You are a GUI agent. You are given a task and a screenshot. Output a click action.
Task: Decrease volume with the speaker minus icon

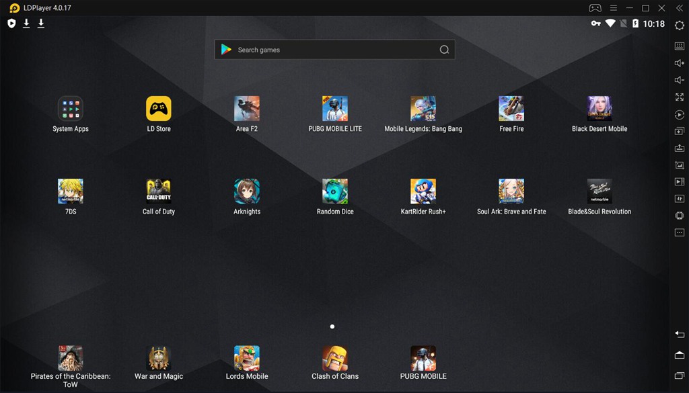pyautogui.click(x=680, y=80)
